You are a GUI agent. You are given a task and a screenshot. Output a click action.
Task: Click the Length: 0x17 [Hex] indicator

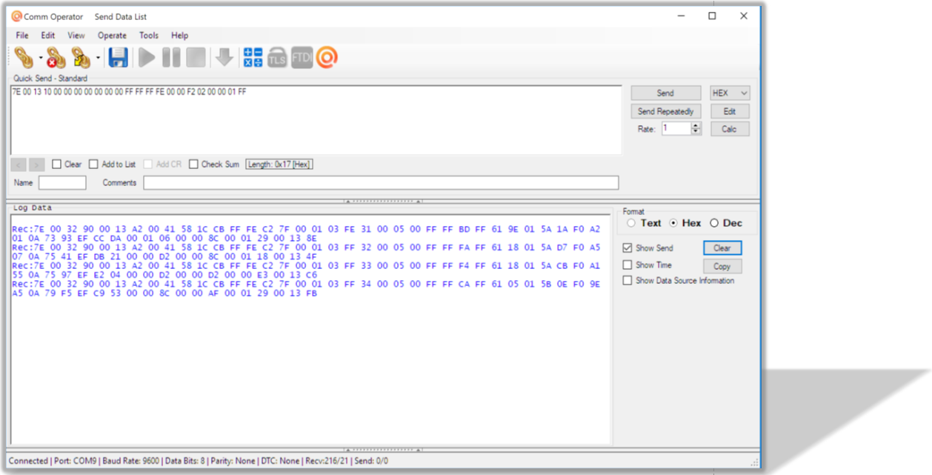tap(279, 165)
